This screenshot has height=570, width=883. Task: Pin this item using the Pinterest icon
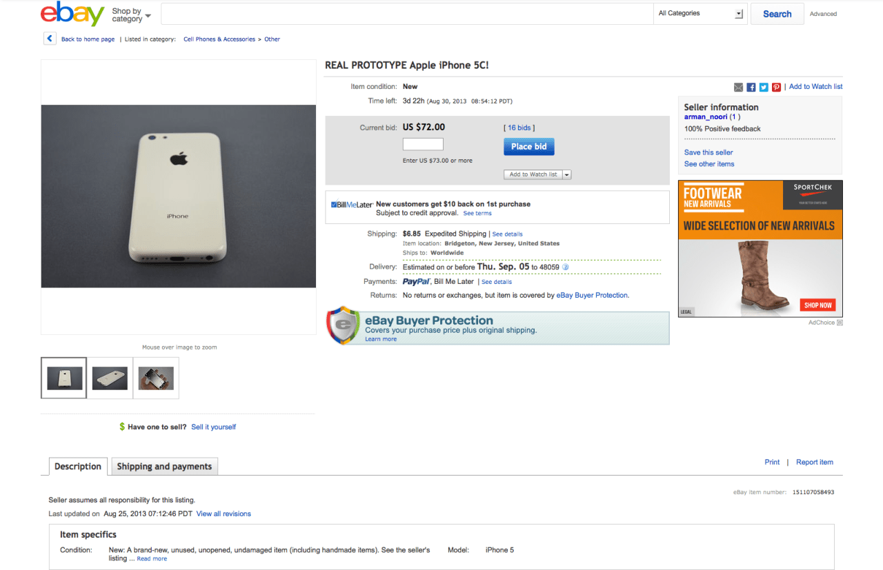click(776, 87)
